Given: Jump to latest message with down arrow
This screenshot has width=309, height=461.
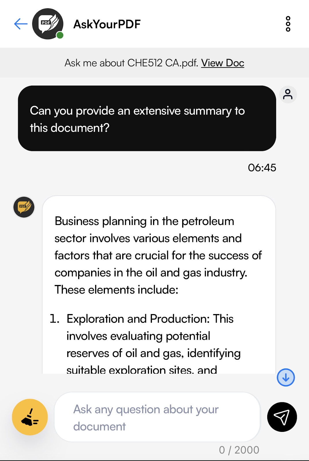Looking at the screenshot, I should point(286,377).
